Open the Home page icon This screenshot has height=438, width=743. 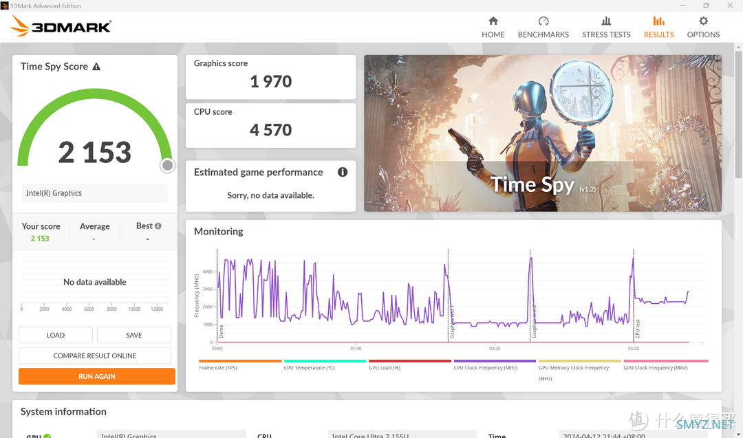tap(493, 21)
